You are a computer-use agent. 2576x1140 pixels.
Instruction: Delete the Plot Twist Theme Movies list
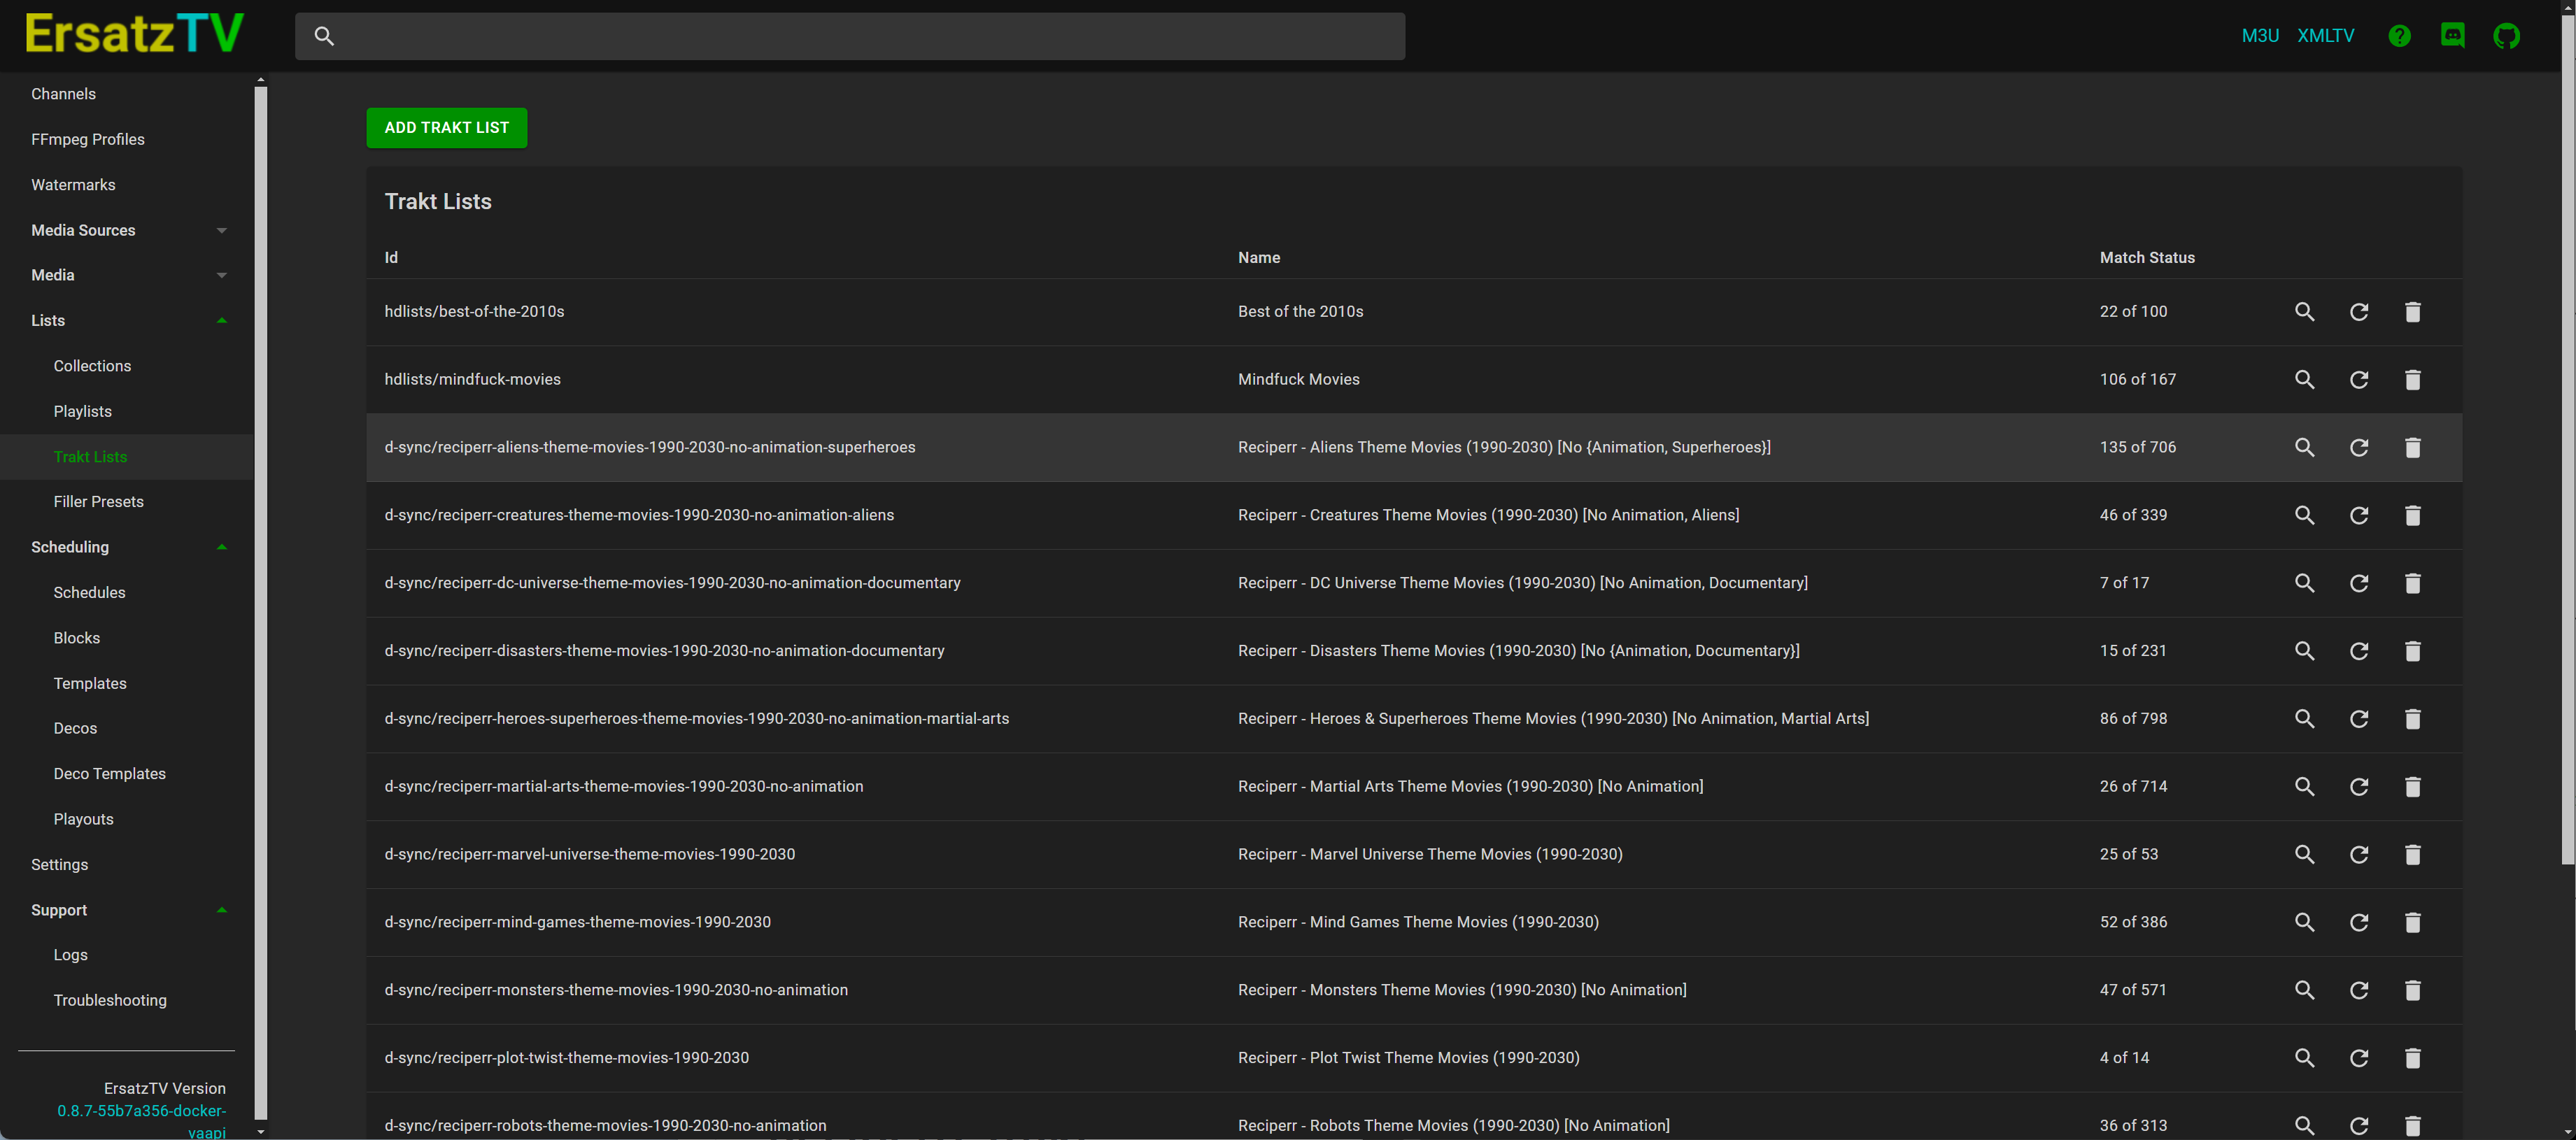tap(2412, 1058)
